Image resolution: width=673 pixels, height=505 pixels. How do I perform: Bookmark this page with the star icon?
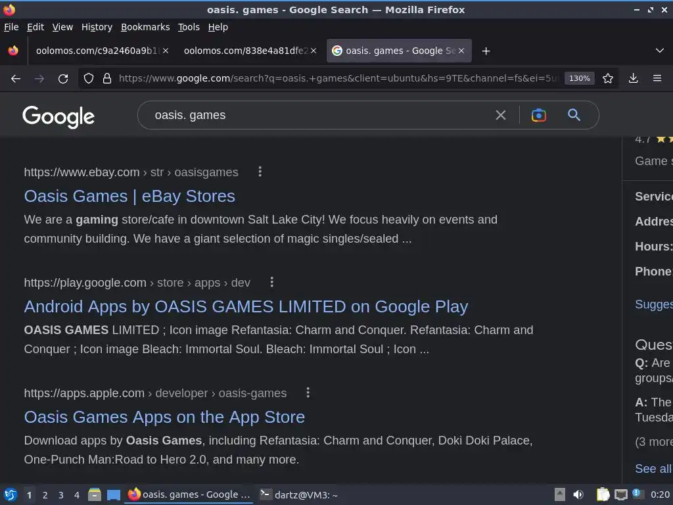coord(608,78)
